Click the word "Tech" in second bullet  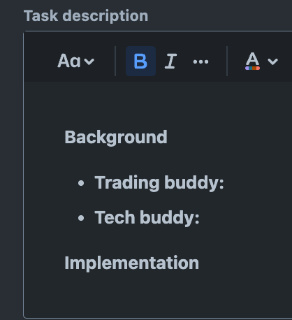point(115,217)
